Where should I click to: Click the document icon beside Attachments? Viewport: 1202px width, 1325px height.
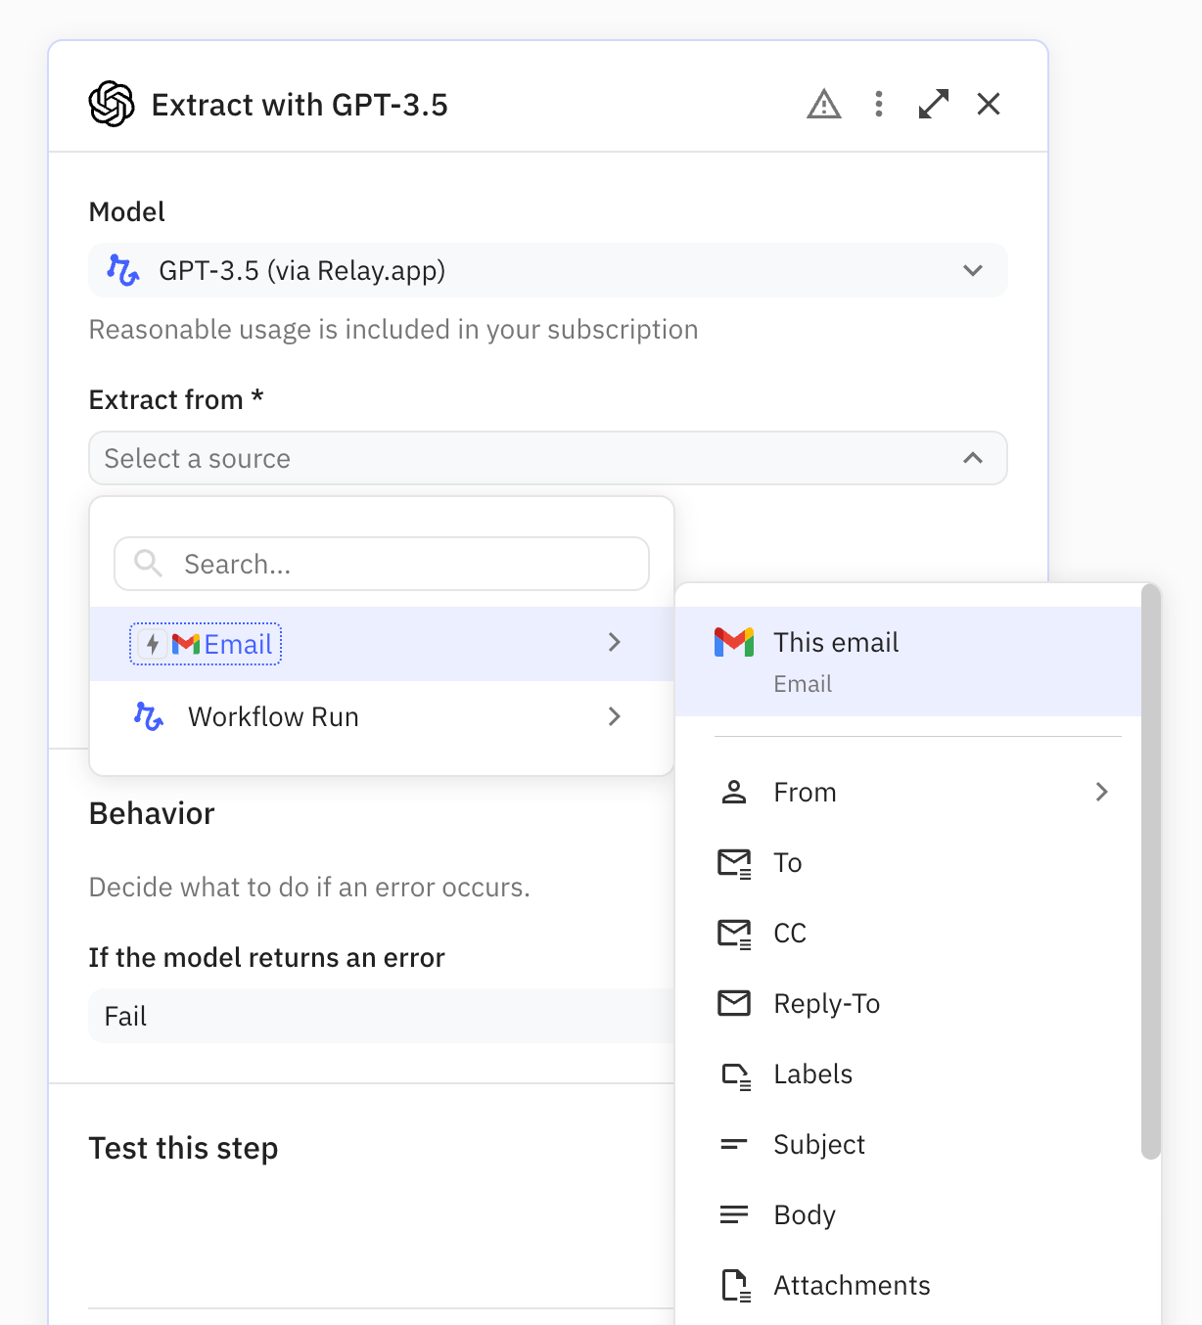click(x=736, y=1286)
